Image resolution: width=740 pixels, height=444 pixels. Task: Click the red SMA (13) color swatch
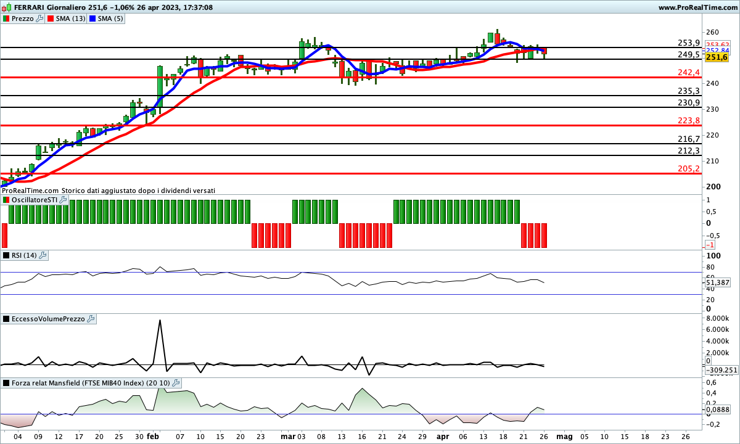(x=50, y=18)
